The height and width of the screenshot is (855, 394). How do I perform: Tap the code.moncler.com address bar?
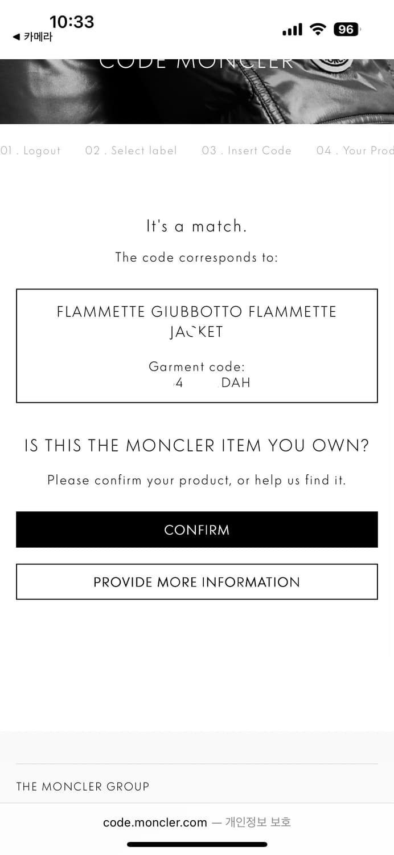(x=155, y=823)
